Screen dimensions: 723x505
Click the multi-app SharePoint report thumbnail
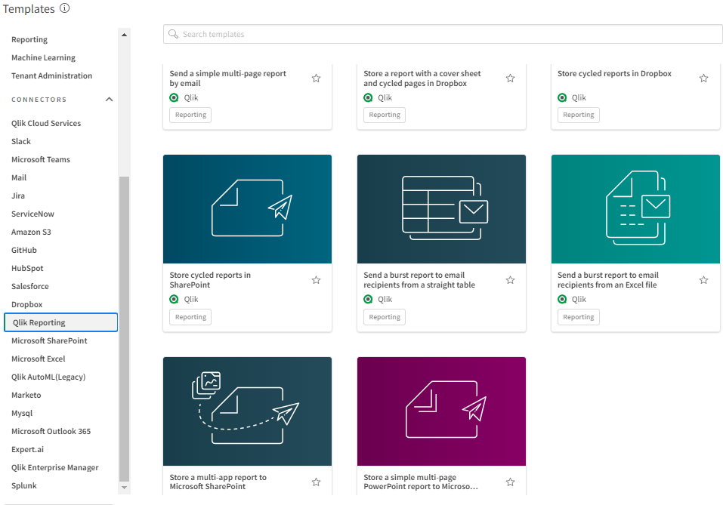247,411
